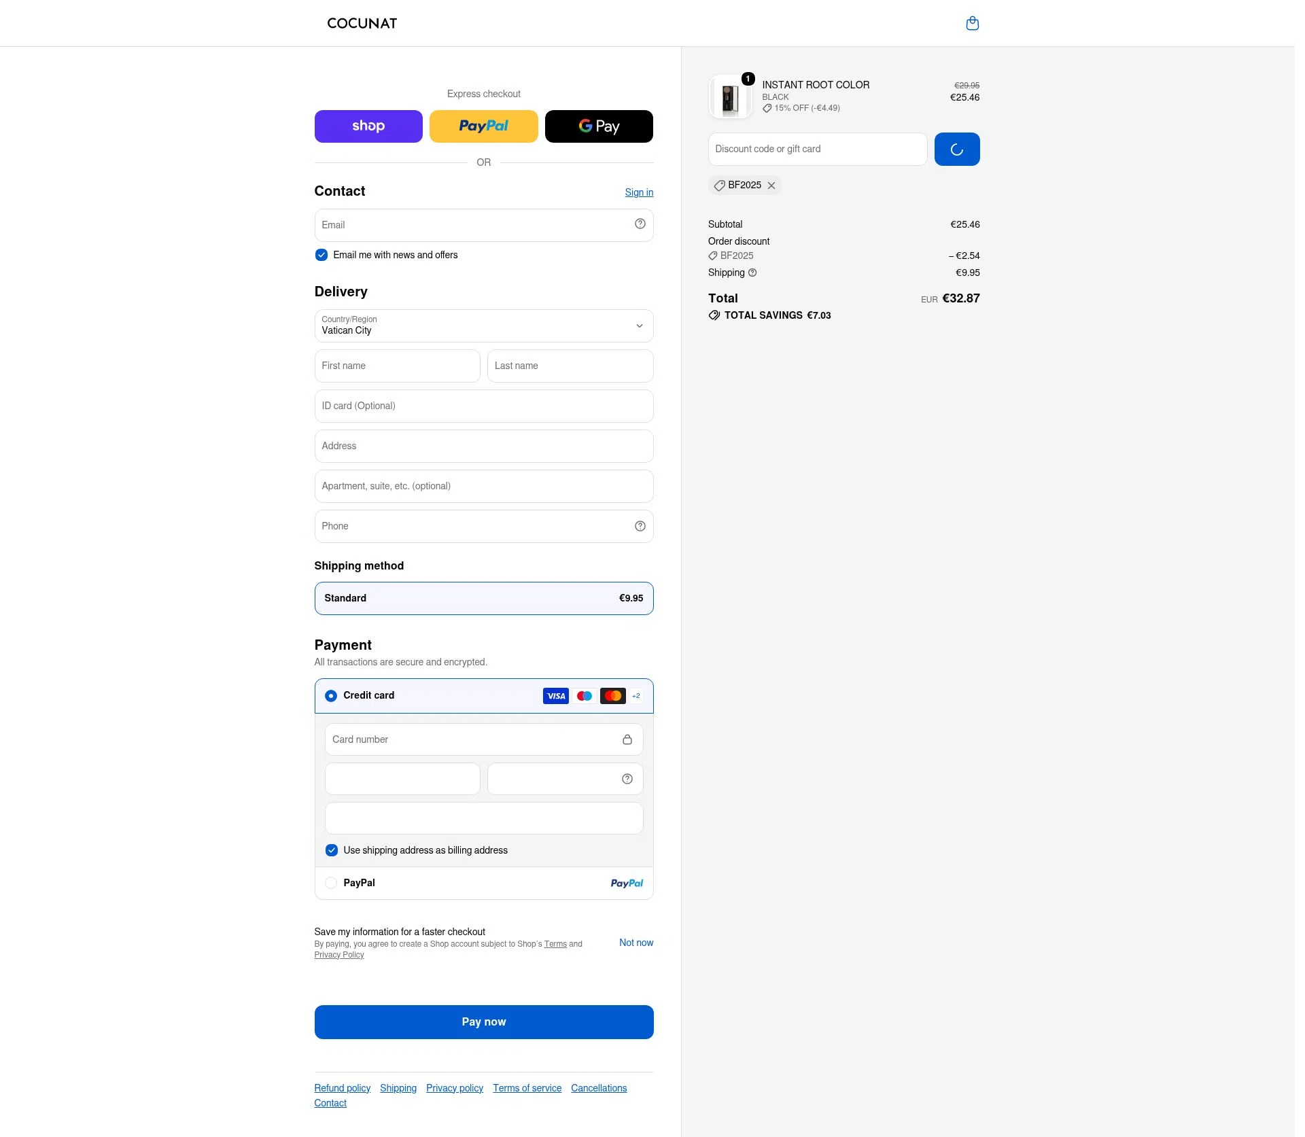Open the Country/Region dropdown
This screenshot has height=1137, width=1305.
(484, 326)
